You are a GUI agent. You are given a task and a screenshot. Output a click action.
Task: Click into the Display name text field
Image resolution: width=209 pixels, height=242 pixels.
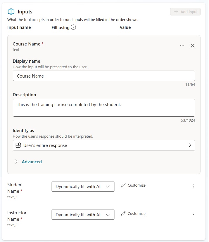[104, 76]
